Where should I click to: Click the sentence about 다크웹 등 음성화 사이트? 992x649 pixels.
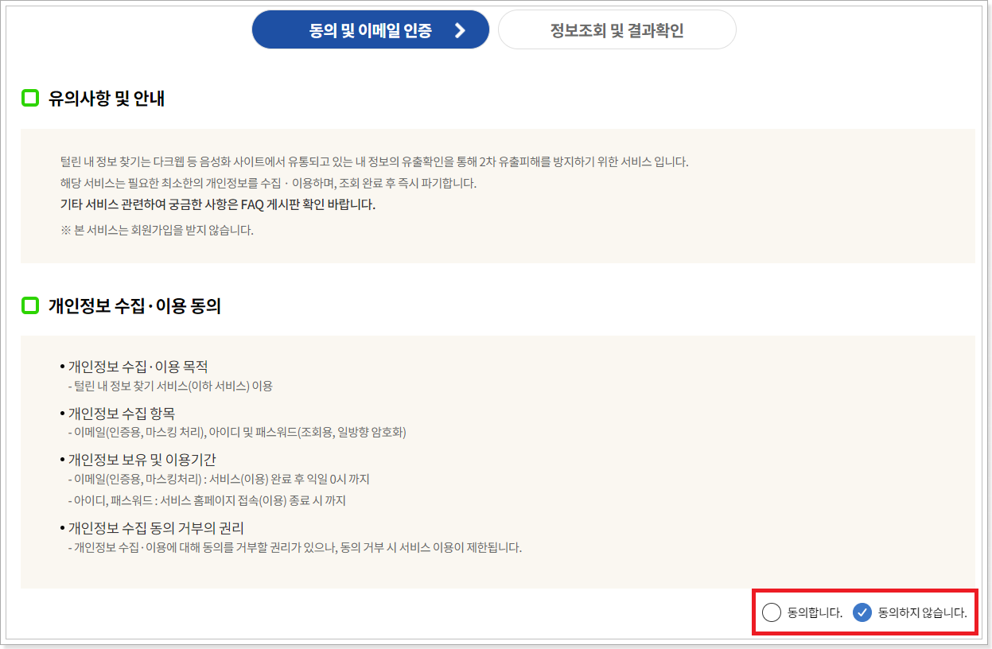pos(375,161)
